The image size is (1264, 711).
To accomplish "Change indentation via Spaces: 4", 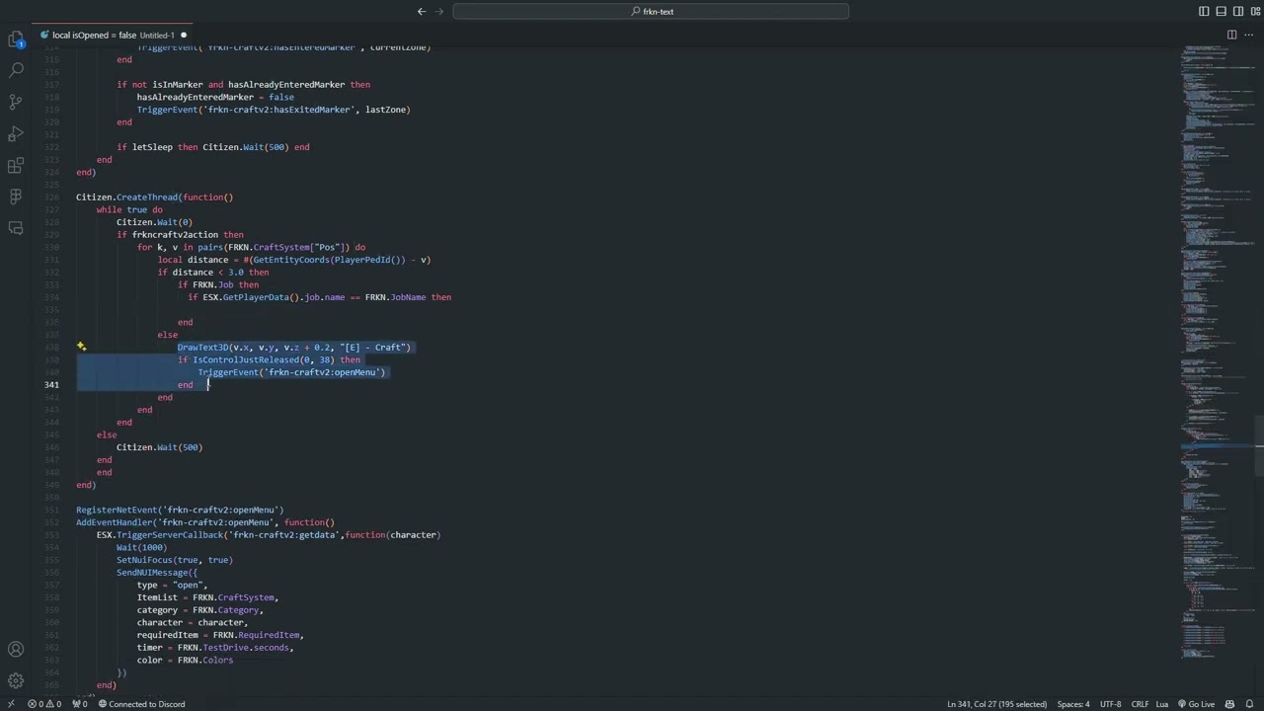I will coord(1073,704).
